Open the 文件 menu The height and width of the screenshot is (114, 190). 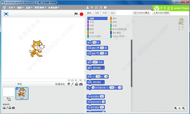click(x=12, y=8)
